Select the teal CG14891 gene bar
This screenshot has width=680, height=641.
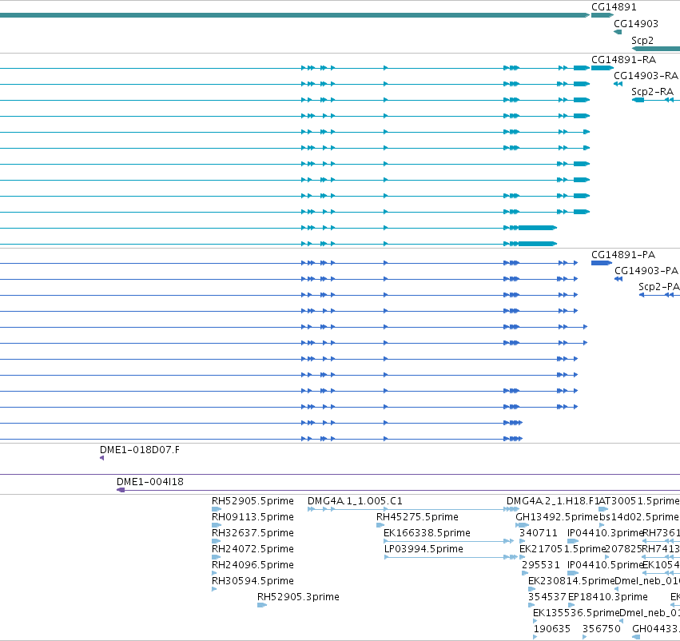click(x=602, y=15)
